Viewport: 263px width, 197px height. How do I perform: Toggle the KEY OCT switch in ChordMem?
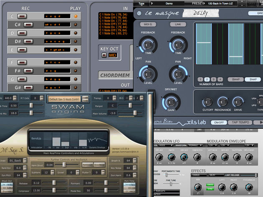tap(104, 55)
